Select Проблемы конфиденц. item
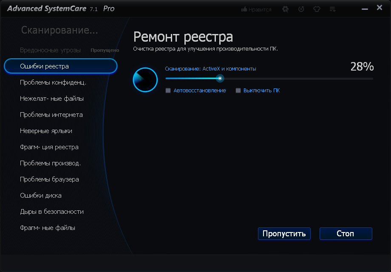 pos(53,82)
